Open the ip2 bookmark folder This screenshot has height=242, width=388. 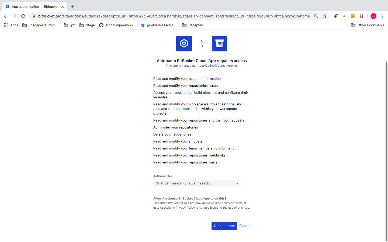coord(70,25)
